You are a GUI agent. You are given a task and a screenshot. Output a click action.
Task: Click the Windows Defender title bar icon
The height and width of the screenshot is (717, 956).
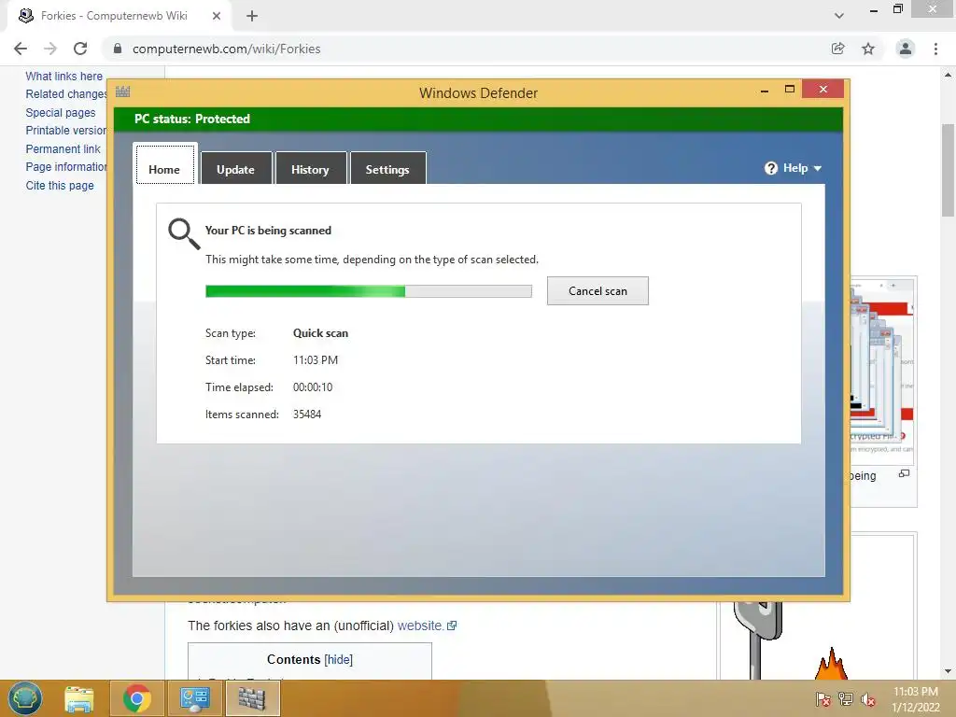coord(122,92)
